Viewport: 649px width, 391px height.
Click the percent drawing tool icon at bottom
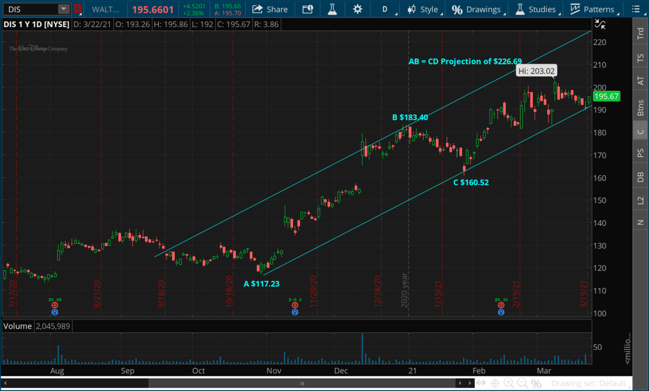pyautogui.click(x=536, y=383)
